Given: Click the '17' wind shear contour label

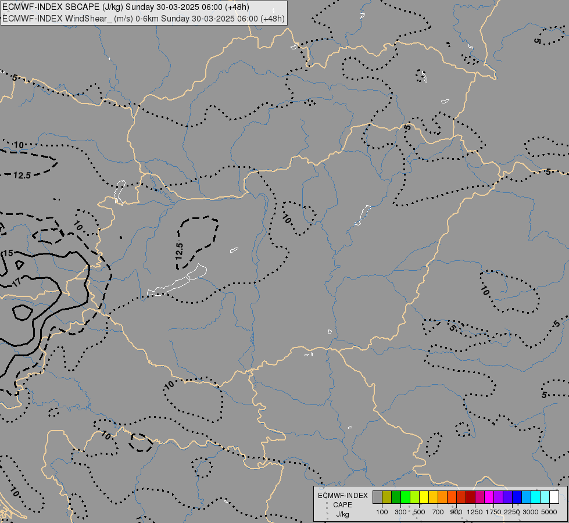Looking at the screenshot, I should pos(17,282).
